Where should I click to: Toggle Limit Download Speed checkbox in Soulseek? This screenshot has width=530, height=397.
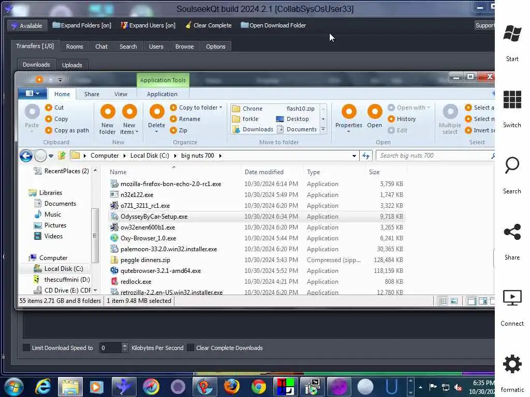(26, 348)
